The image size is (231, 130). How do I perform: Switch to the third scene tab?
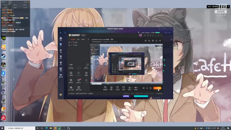[83, 40]
